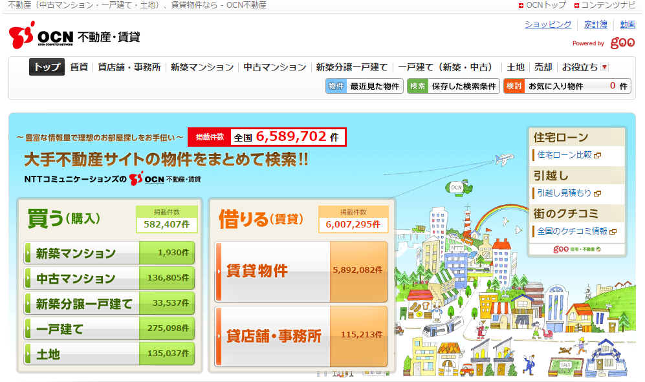Click the OCN 不動産・賃貸 logo

pos(74,36)
